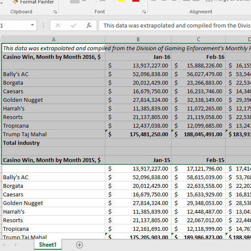Go to the next sheet with the right arrow
Screen dimensions: 251x251
tap(15, 245)
